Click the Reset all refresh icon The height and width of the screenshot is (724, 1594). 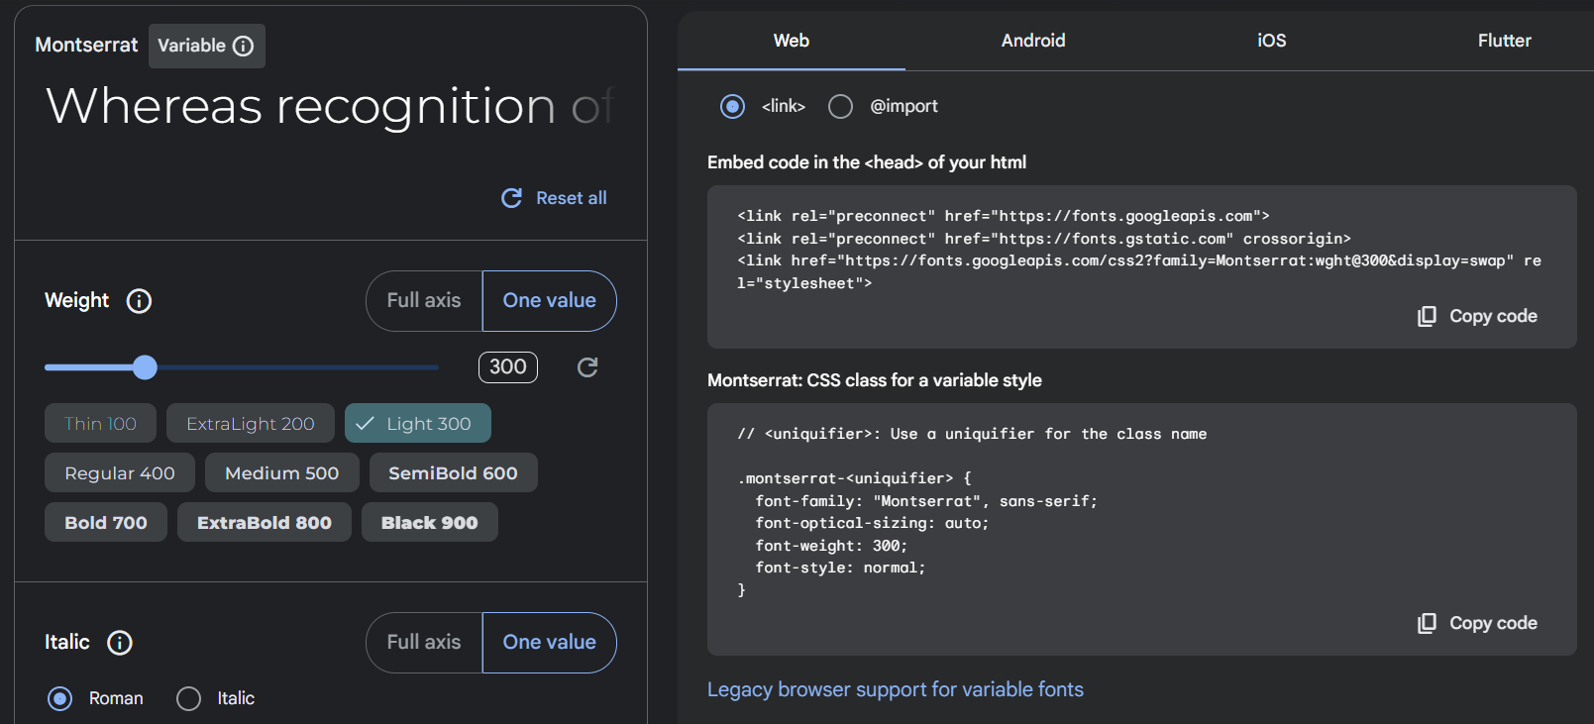pyautogui.click(x=511, y=198)
